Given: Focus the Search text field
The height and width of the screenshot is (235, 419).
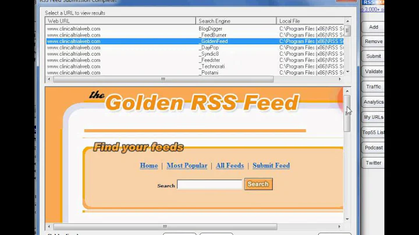Looking at the screenshot, I should [210, 184].
